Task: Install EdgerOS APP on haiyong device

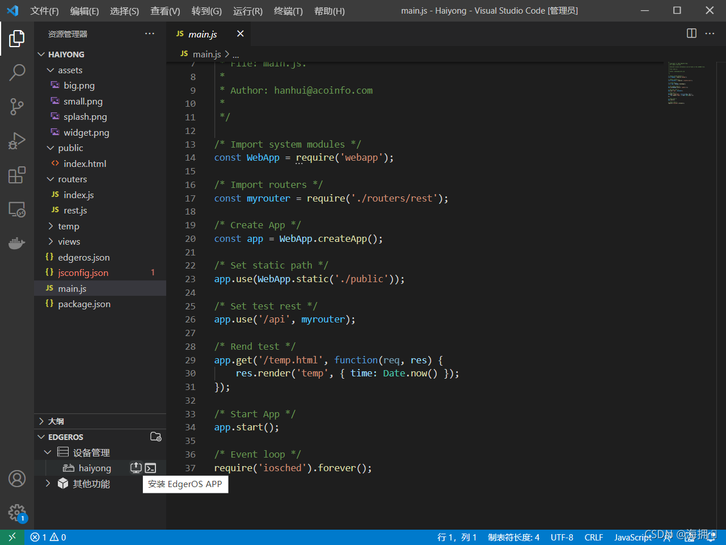Action: [136, 468]
